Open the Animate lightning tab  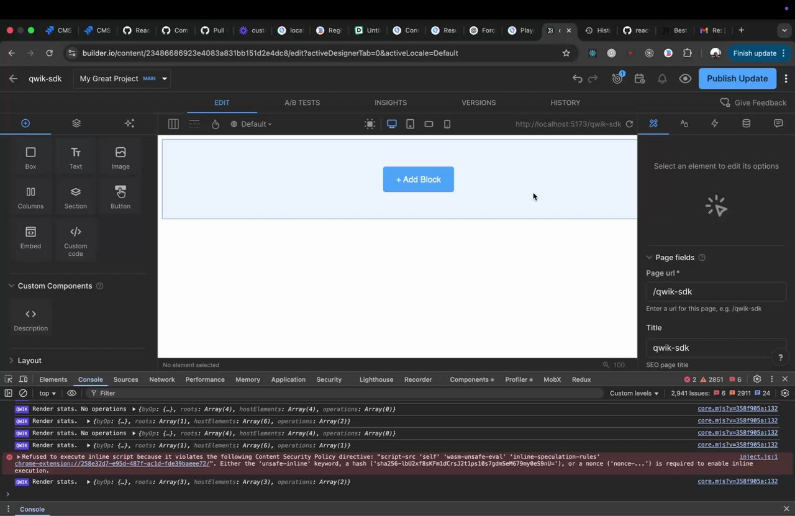(714, 124)
